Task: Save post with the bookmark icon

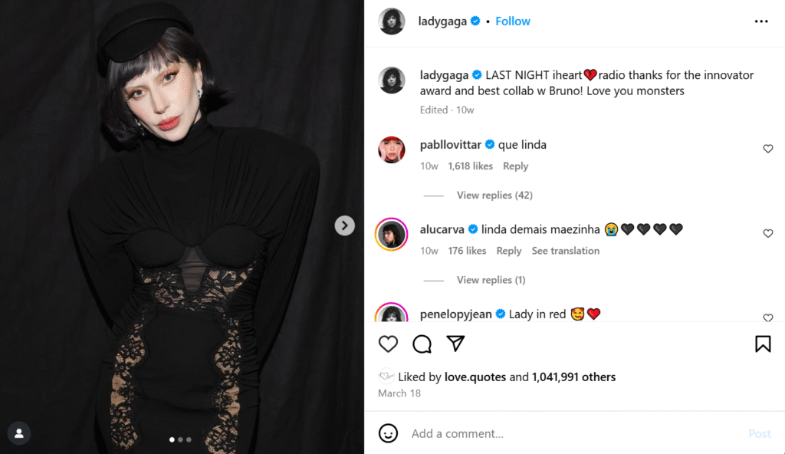Action: (x=763, y=344)
